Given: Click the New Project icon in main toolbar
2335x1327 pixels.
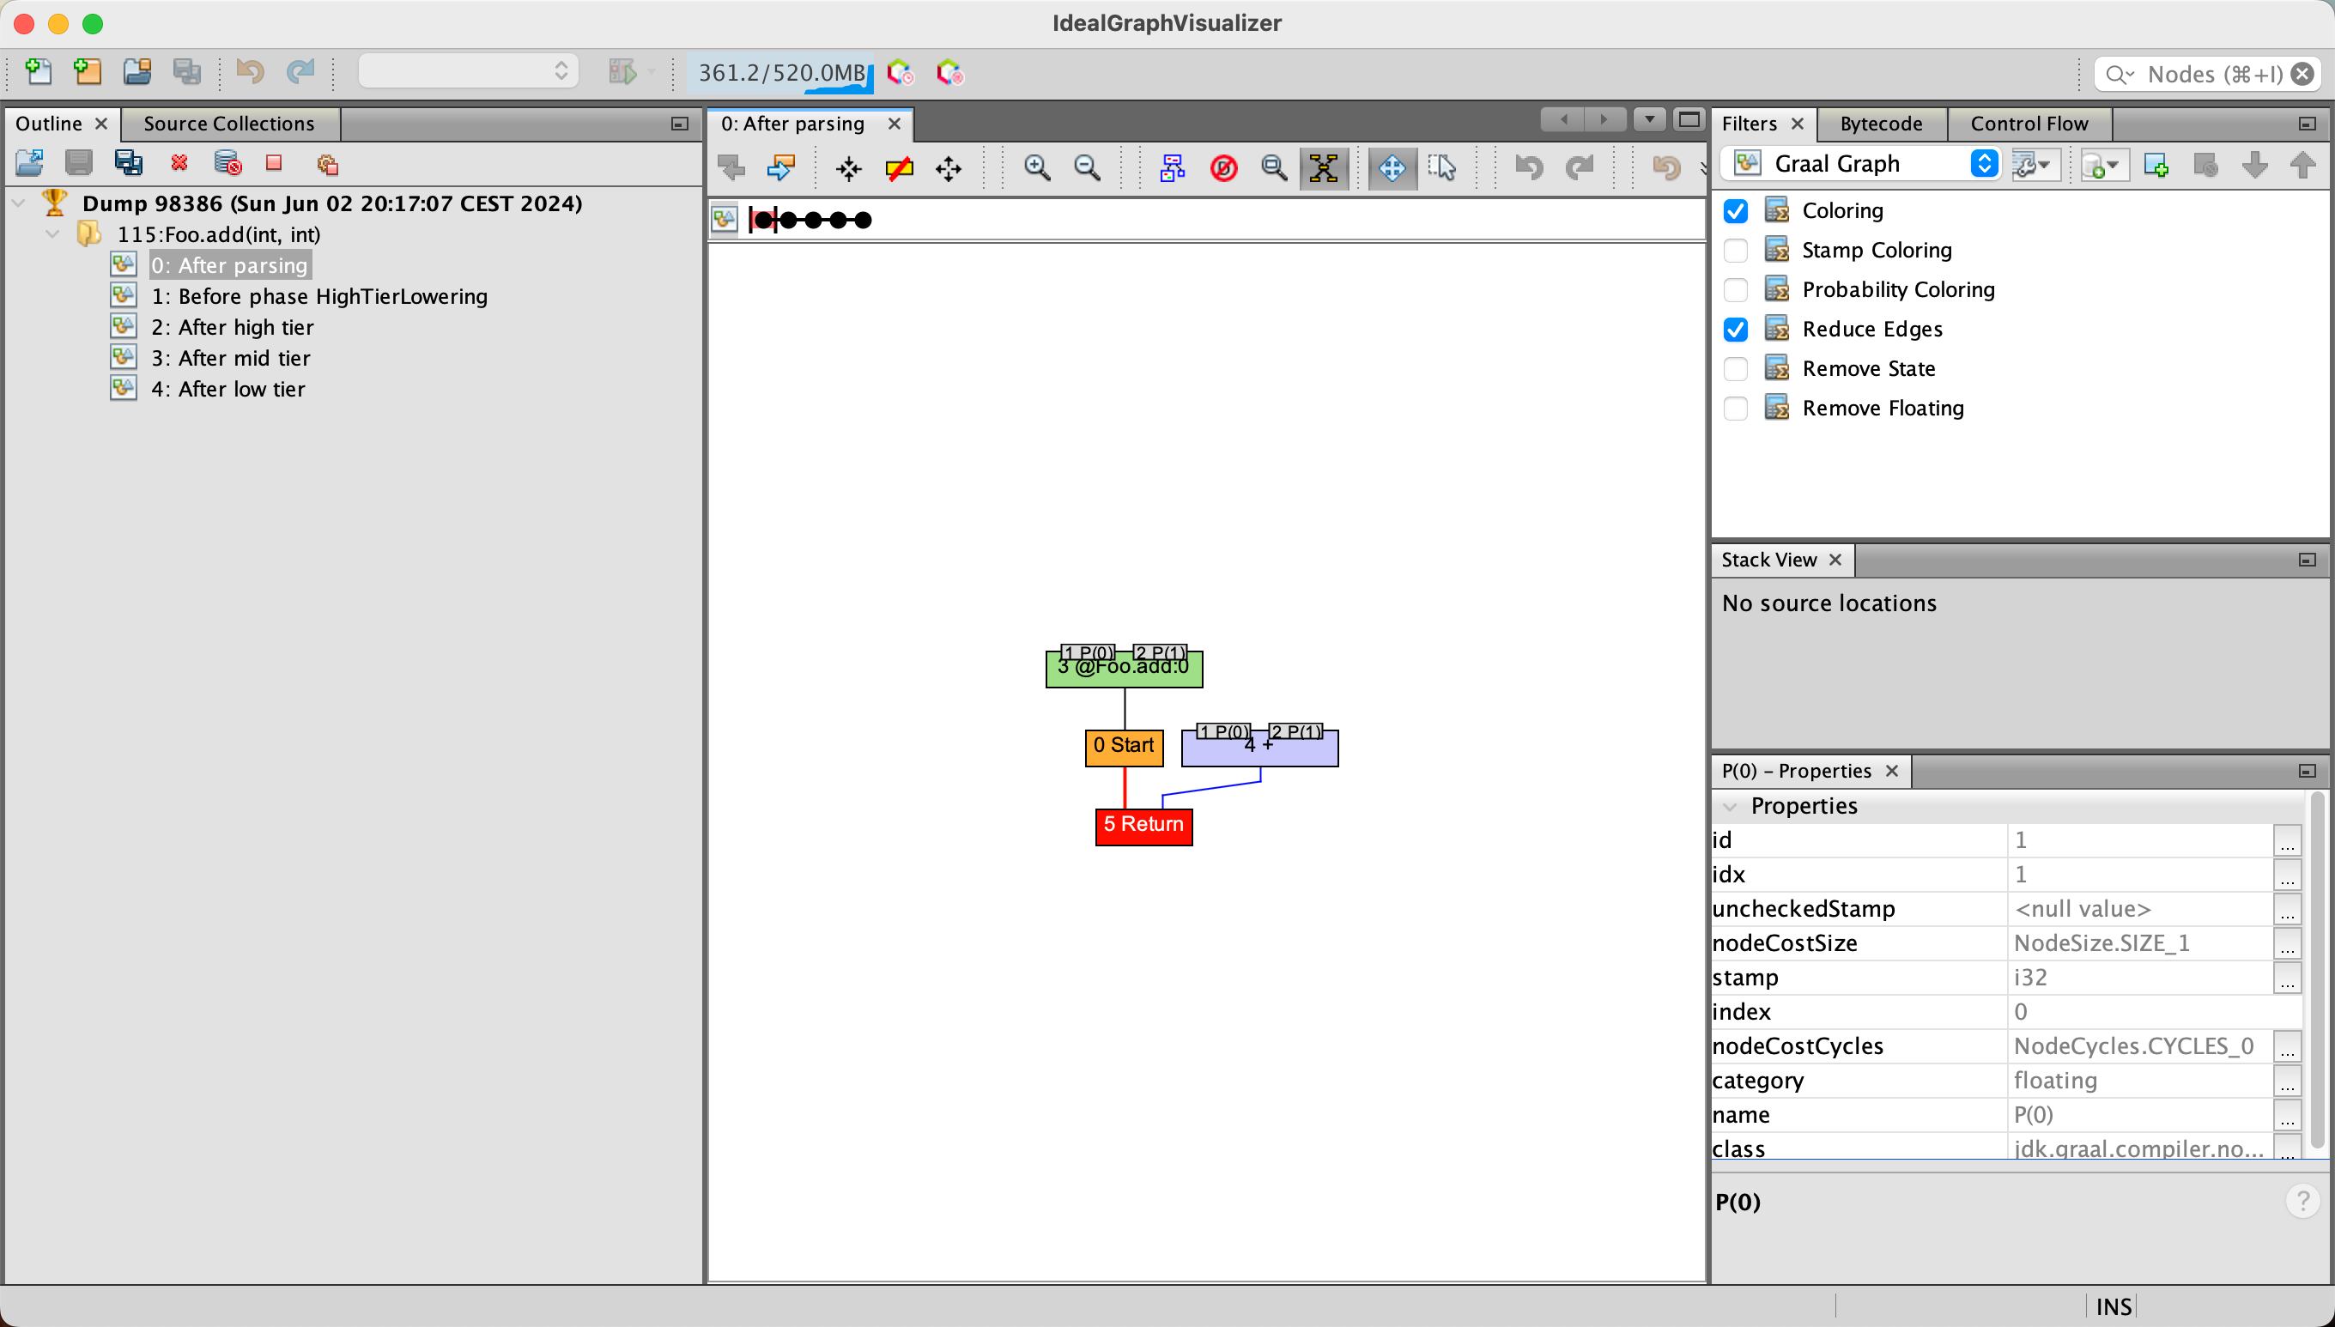Looking at the screenshot, I should [x=88, y=71].
